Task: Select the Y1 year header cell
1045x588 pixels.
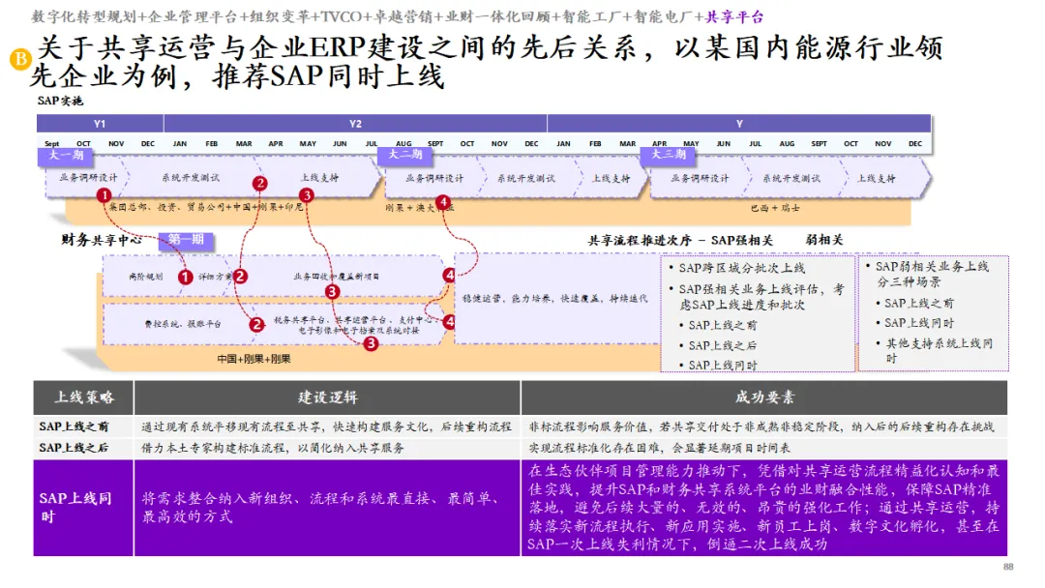Action: tap(100, 123)
